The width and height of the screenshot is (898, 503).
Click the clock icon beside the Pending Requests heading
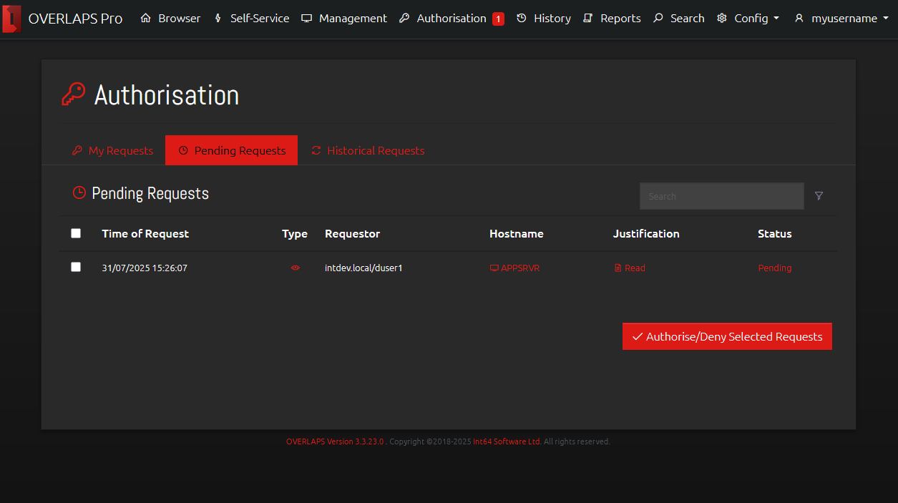click(x=79, y=192)
